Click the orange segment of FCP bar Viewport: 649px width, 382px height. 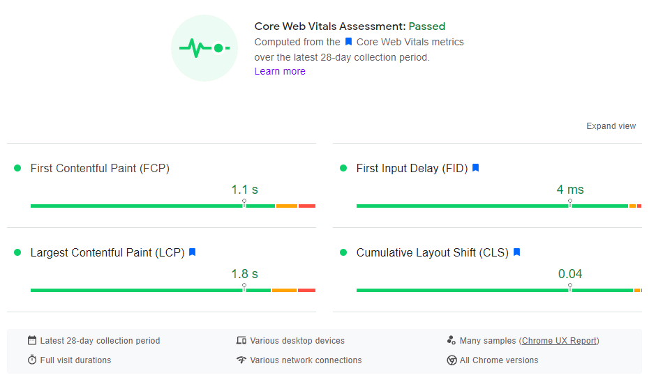(287, 206)
